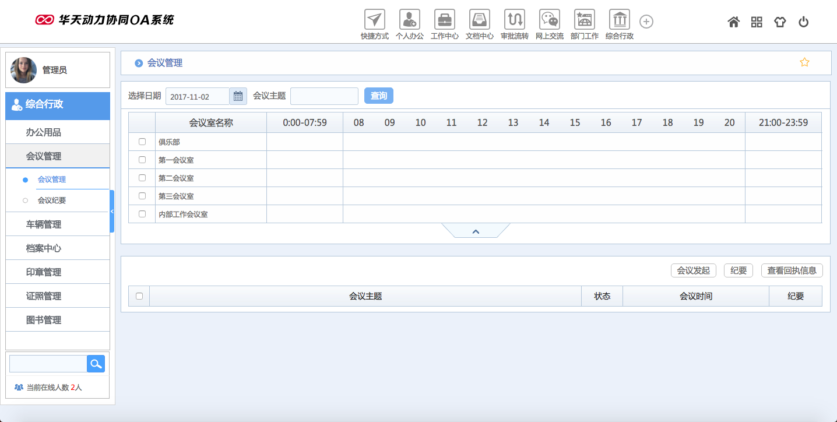The width and height of the screenshot is (837, 422).
Task: Click the 会议主题 text input field
Action: [324, 96]
